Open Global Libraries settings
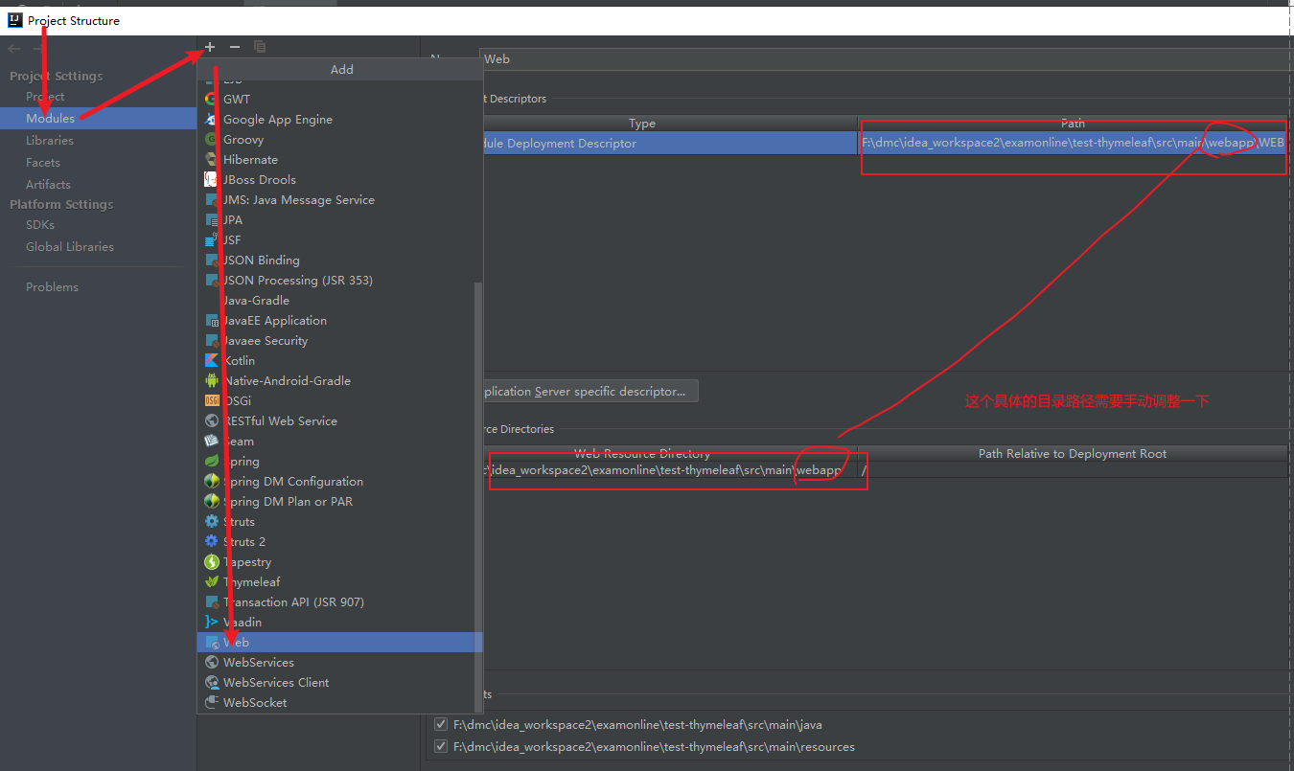1294x771 pixels. pos(70,246)
